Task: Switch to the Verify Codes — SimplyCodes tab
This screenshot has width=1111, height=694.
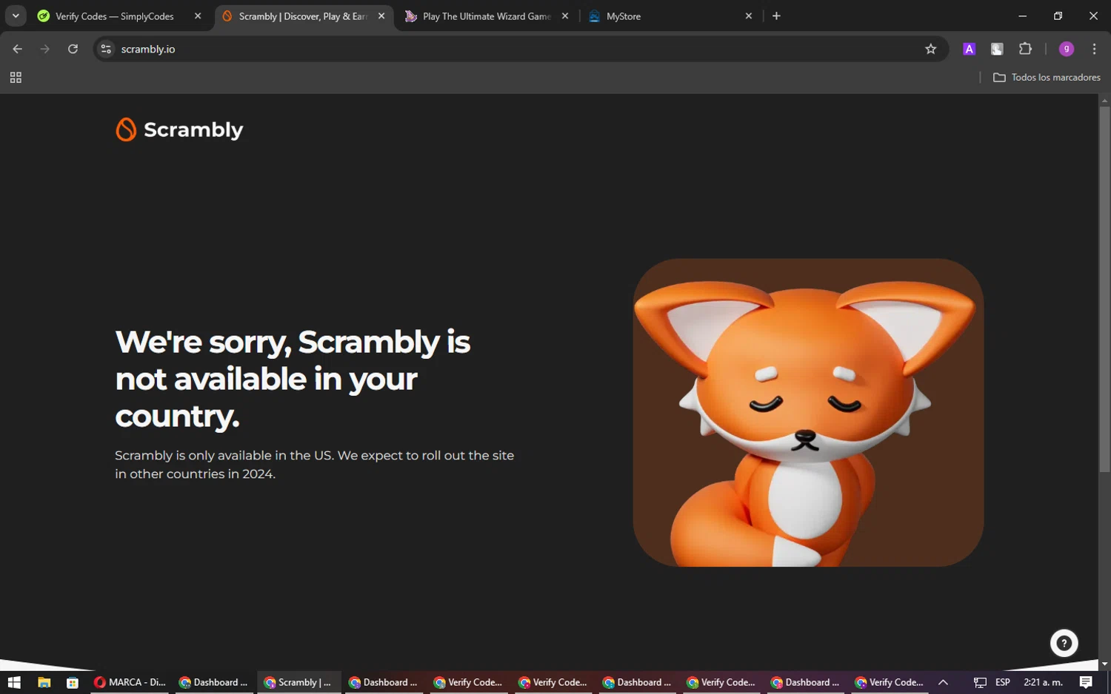Action: click(120, 16)
